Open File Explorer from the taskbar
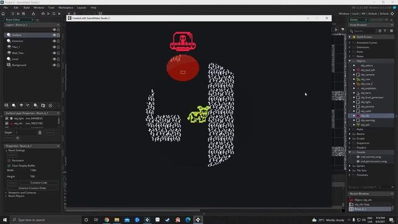 click(x=117, y=220)
